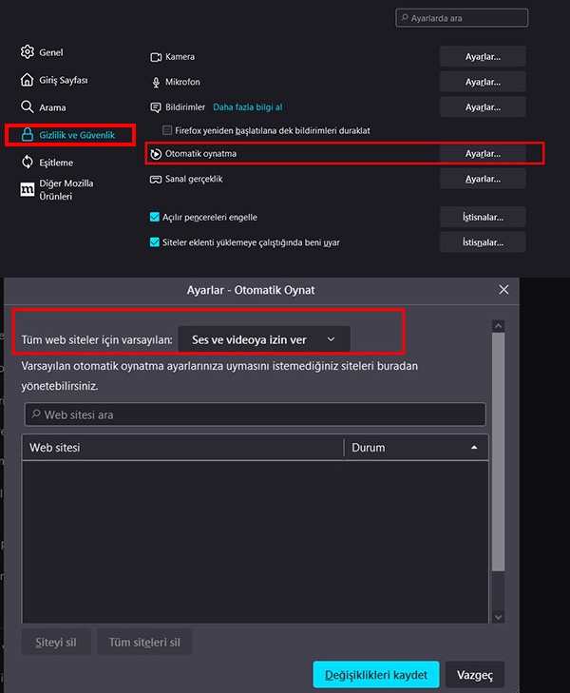The width and height of the screenshot is (570, 693).
Task: Click the Mikrofon microphone icon
Action: pyautogui.click(x=156, y=82)
